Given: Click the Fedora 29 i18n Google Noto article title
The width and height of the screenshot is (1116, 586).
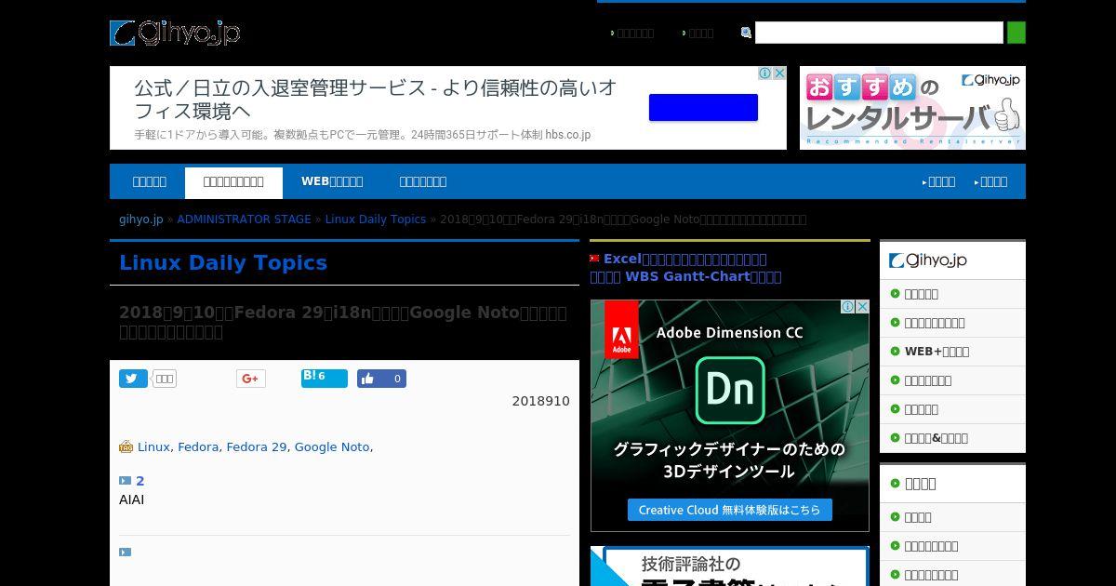Looking at the screenshot, I should click(x=342, y=322).
